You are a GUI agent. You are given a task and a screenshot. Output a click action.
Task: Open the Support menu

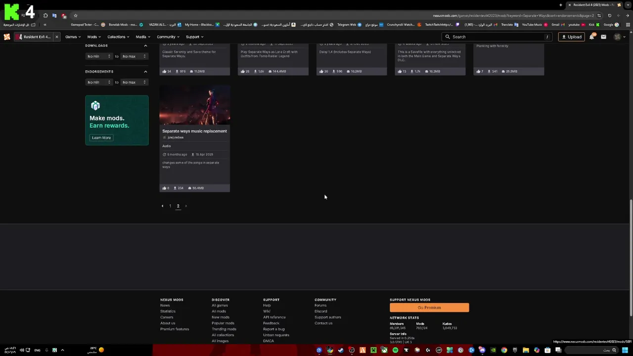coord(194,37)
